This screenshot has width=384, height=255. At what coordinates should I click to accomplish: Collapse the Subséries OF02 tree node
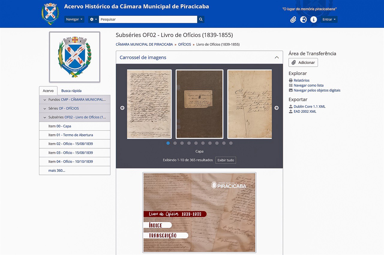[44, 117]
